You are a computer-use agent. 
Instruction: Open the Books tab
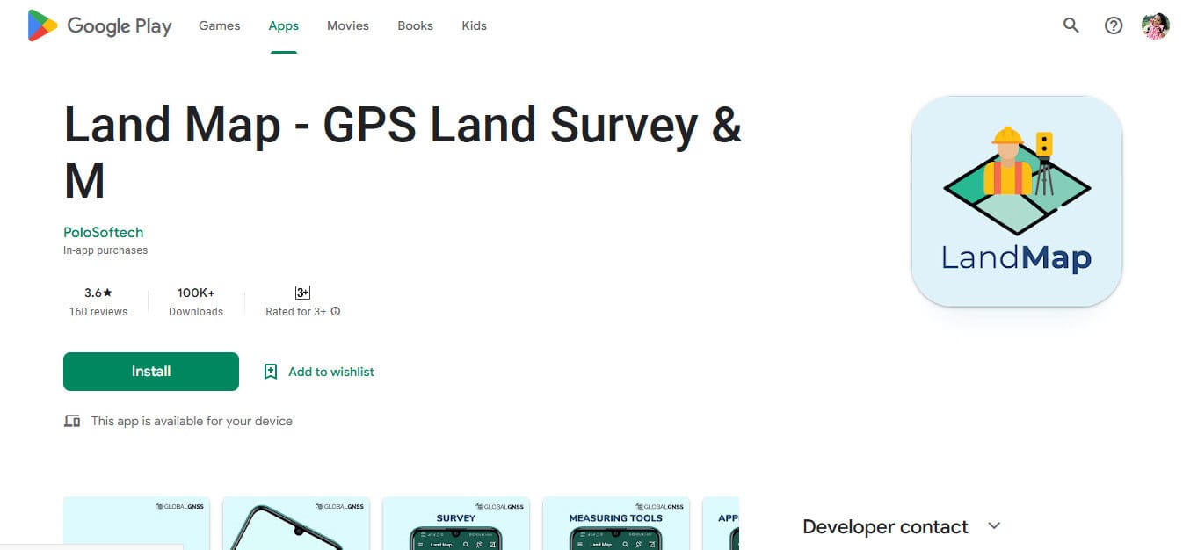coord(415,25)
